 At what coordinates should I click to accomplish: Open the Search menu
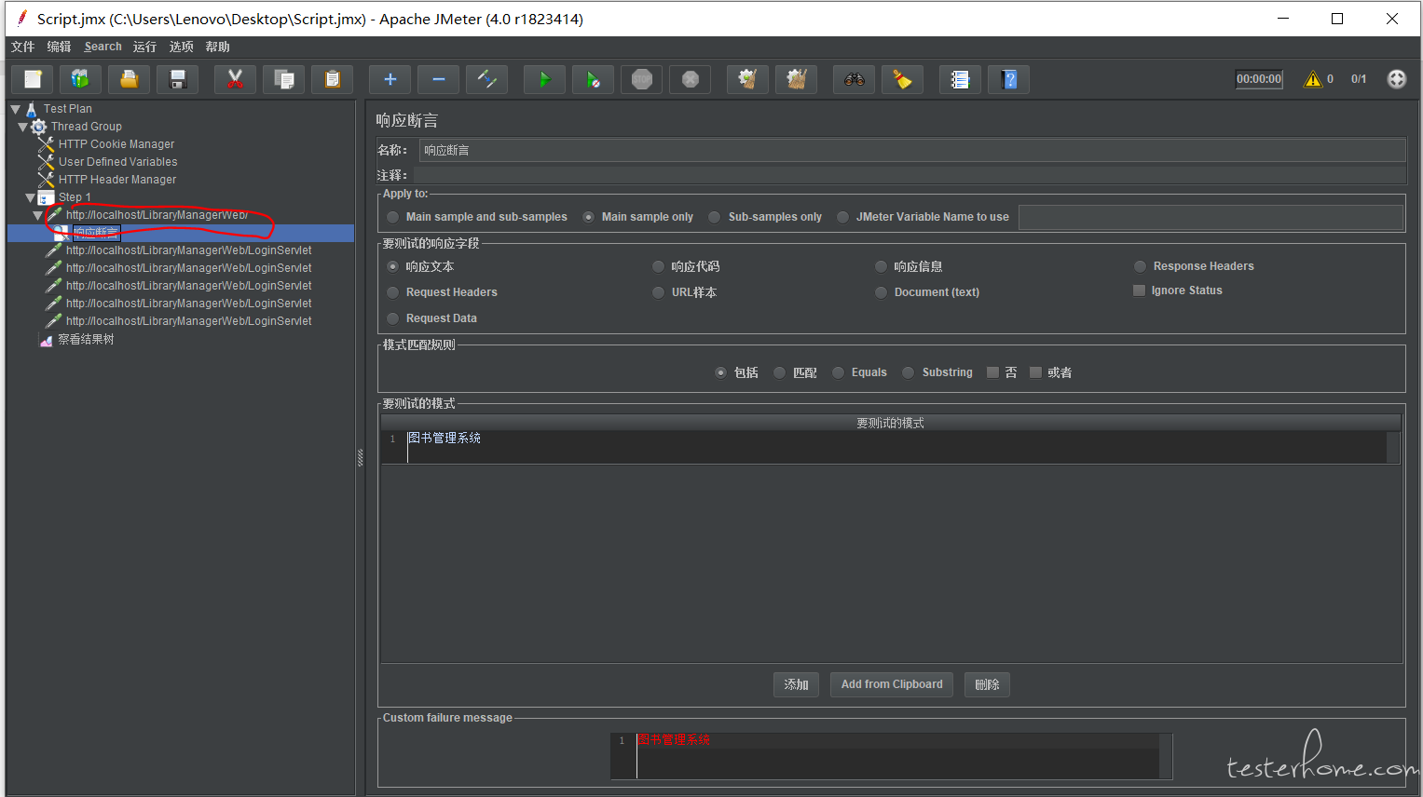[x=103, y=47]
